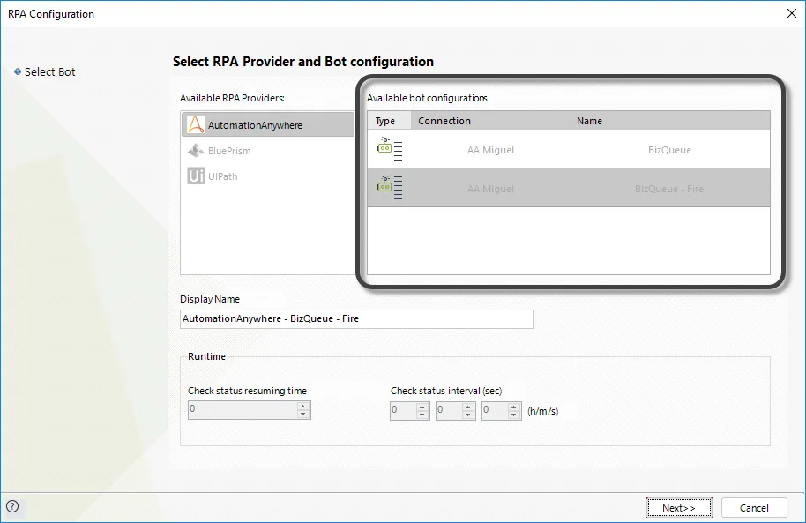Image resolution: width=806 pixels, height=523 pixels.
Task: Increase the minutes interval value
Action: (x=467, y=407)
